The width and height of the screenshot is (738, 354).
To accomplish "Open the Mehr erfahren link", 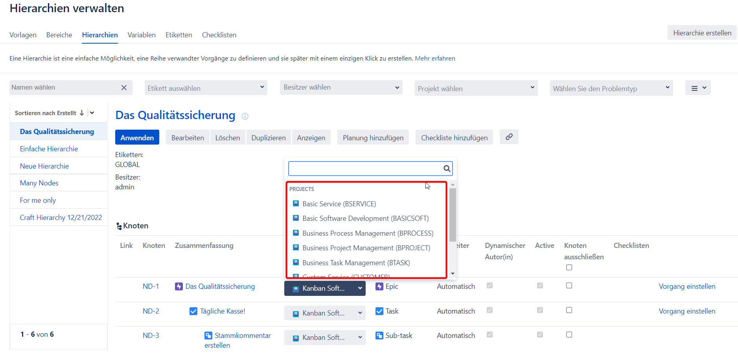I will [435, 59].
